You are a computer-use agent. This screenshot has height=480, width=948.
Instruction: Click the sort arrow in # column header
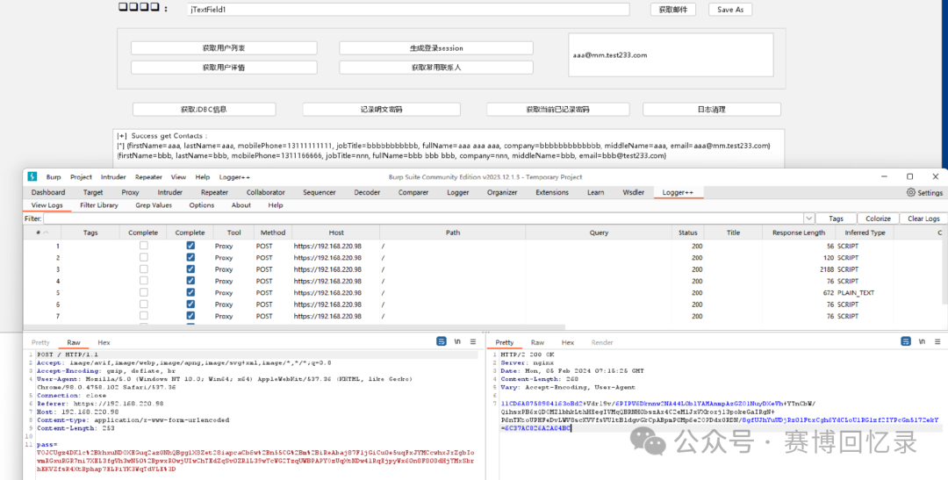(x=46, y=233)
